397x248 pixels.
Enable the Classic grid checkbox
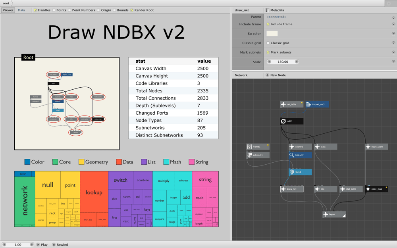(268, 43)
